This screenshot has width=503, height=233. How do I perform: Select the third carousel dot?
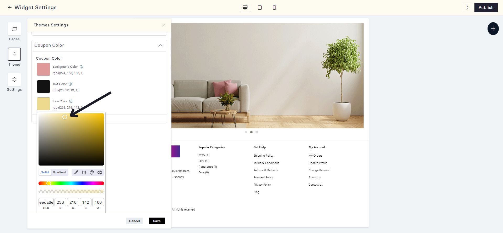point(257,132)
